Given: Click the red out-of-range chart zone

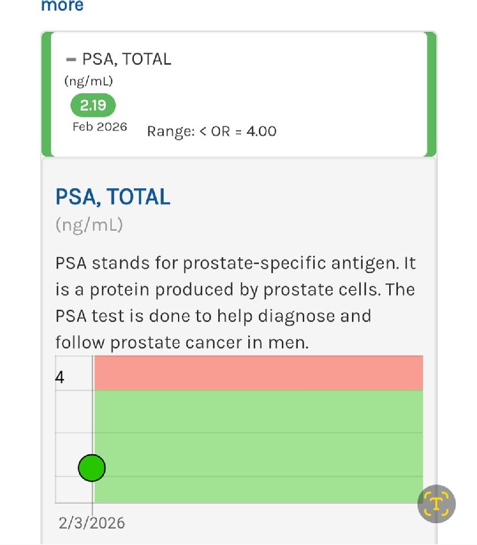Looking at the screenshot, I should pos(258,373).
